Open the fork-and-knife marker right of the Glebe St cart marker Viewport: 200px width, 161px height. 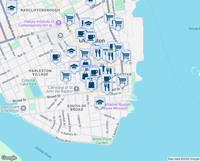click(98, 53)
